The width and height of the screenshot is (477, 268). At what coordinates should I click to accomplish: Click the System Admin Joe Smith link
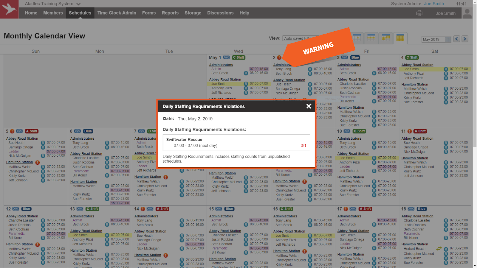[x=434, y=4]
